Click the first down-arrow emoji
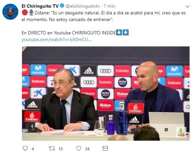The height and width of the screenshot is (154, 194). [x=119, y=32]
